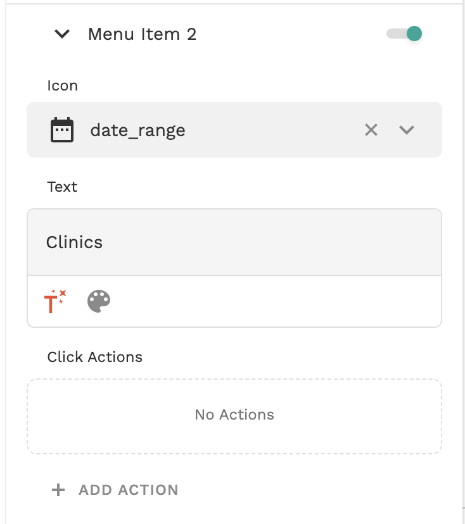Collapse the Menu Item 2 section
The width and height of the screenshot is (465, 524).
point(62,34)
